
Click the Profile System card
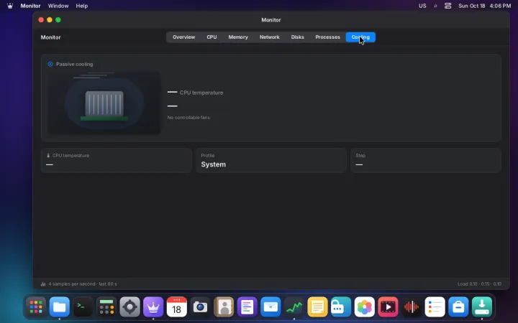tap(271, 161)
